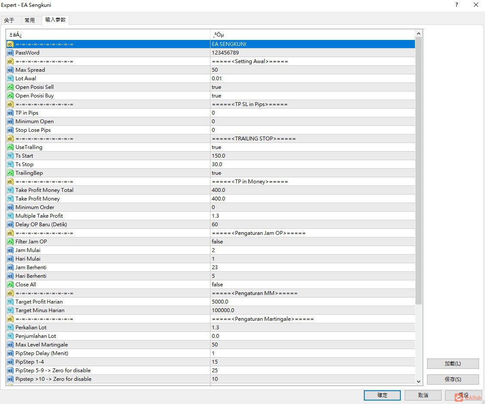
Task: Click the boolean icon beside Open Posisi Sell
Action: click(10, 87)
